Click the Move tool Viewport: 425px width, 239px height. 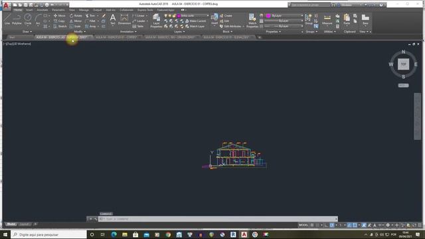[59, 16]
